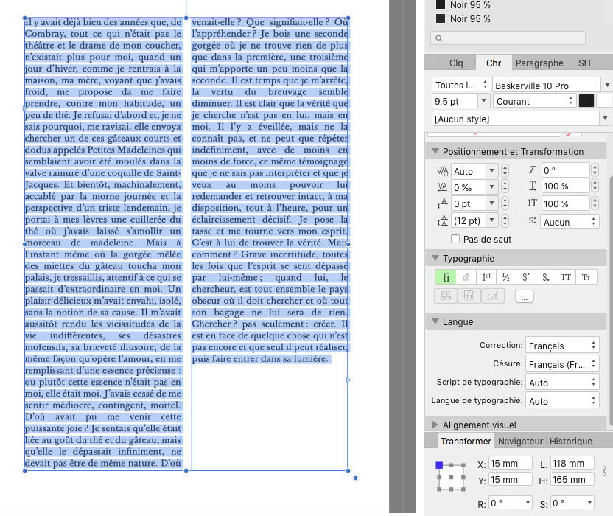Open the S shear 0 ° dropdown
The image size is (613, 516).
[572, 503]
